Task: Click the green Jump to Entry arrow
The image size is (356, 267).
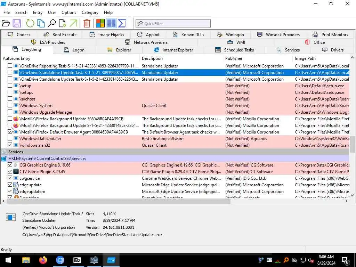Action: pyautogui.click(x=73, y=23)
